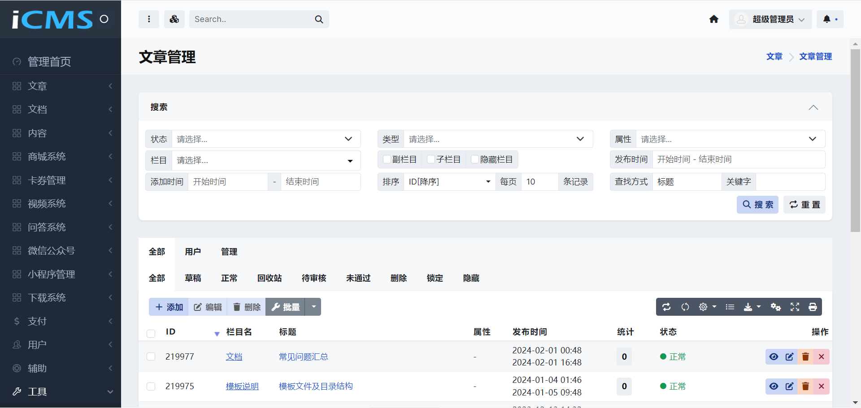
Task: Open the 状态 dropdown
Action: coord(266,139)
